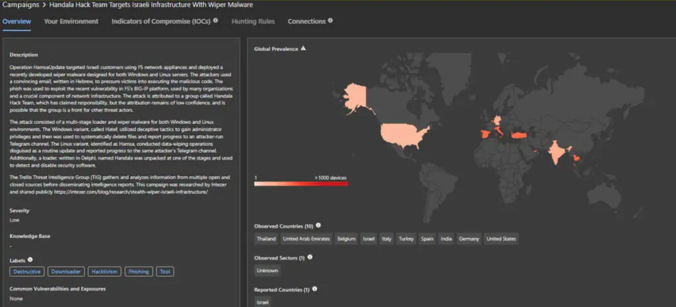Click the Phishing label tag

pyautogui.click(x=139, y=271)
